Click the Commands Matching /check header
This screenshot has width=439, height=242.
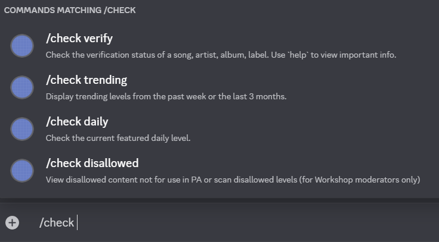(x=70, y=10)
